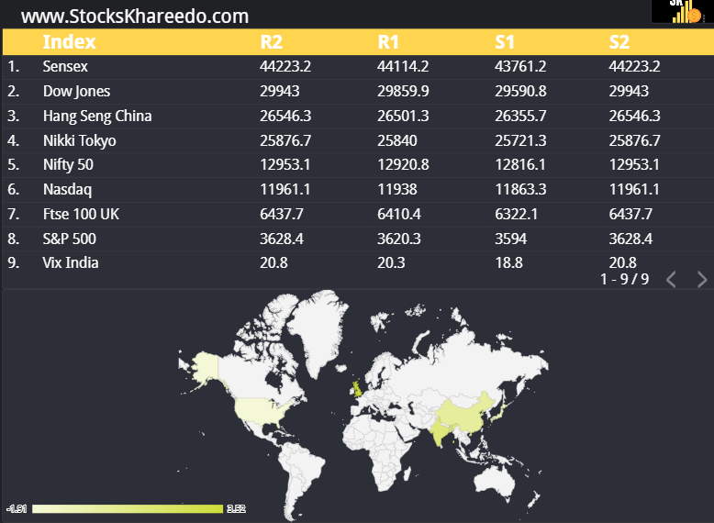
Task: Click Dow Jones R1 value 29859.9
Action: [x=403, y=91]
